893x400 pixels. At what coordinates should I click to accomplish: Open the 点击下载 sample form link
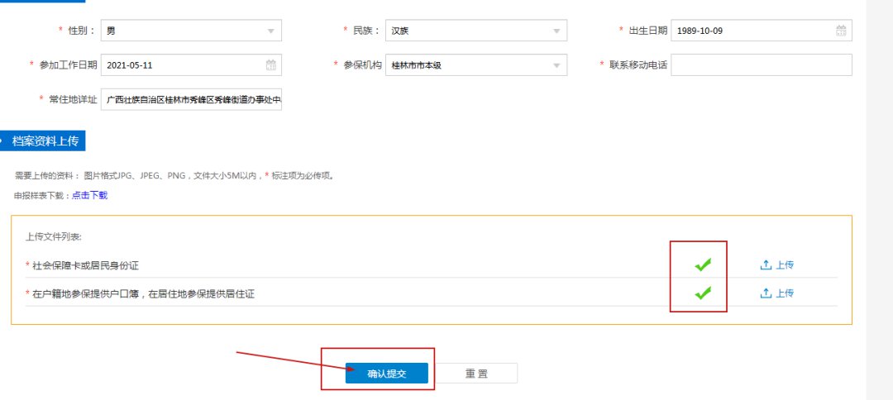click(89, 195)
